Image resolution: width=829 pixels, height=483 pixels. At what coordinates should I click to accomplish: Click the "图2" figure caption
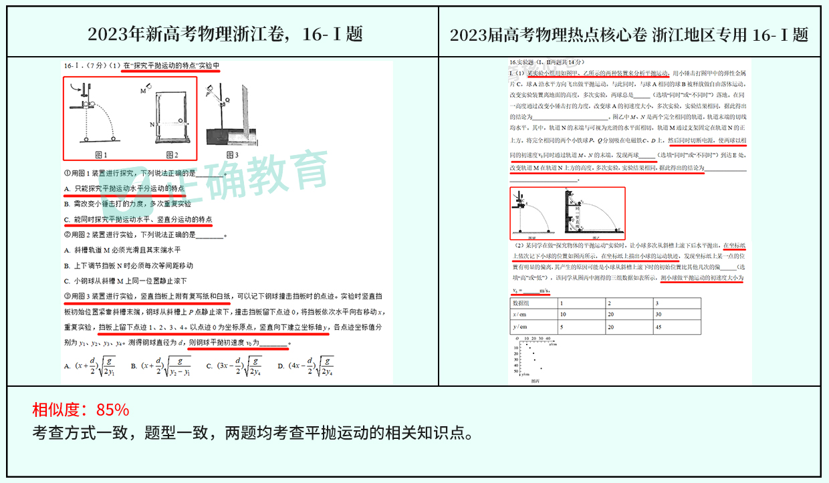pyautogui.click(x=171, y=155)
